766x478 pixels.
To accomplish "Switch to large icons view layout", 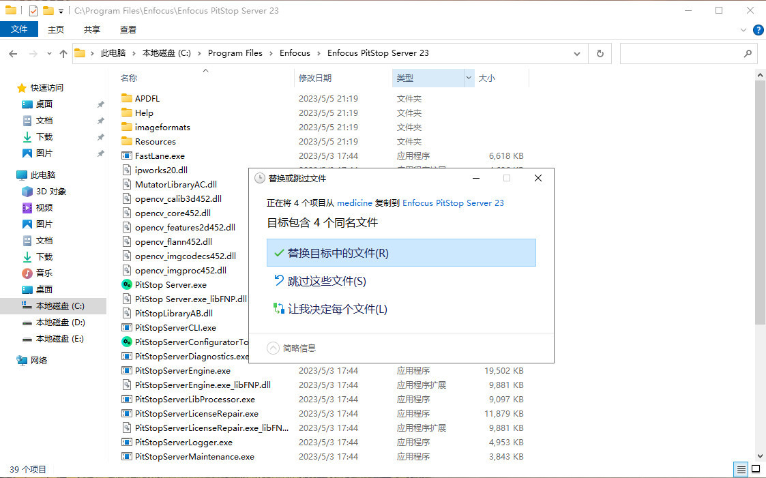I will click(756, 470).
